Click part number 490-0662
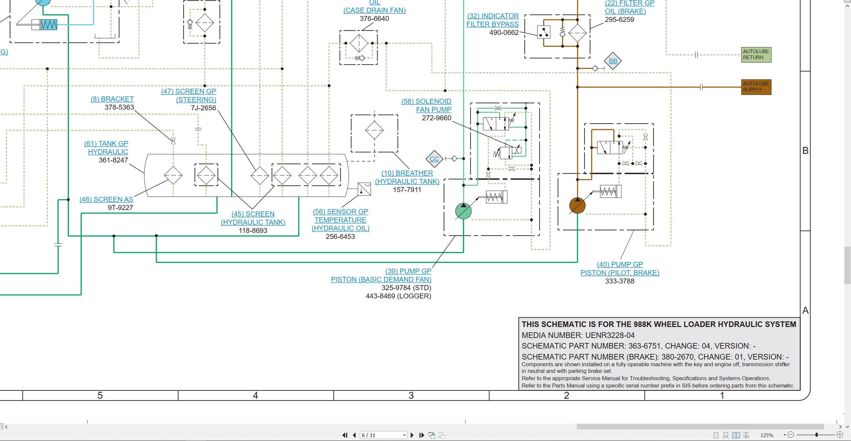Image resolution: width=851 pixels, height=441 pixels. click(504, 33)
